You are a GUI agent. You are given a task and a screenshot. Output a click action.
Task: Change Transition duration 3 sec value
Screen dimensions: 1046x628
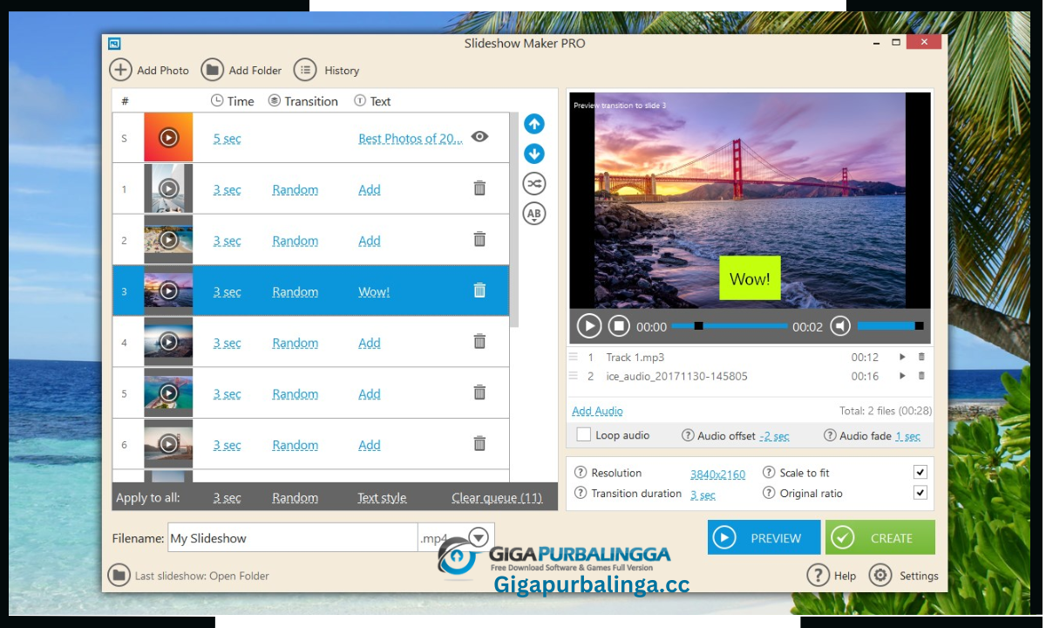[x=703, y=495]
